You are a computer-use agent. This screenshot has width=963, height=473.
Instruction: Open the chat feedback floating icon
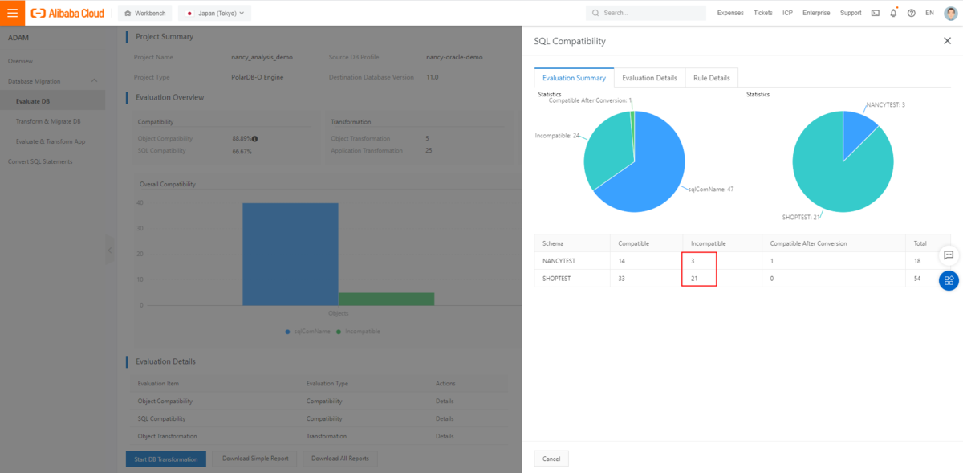[949, 255]
